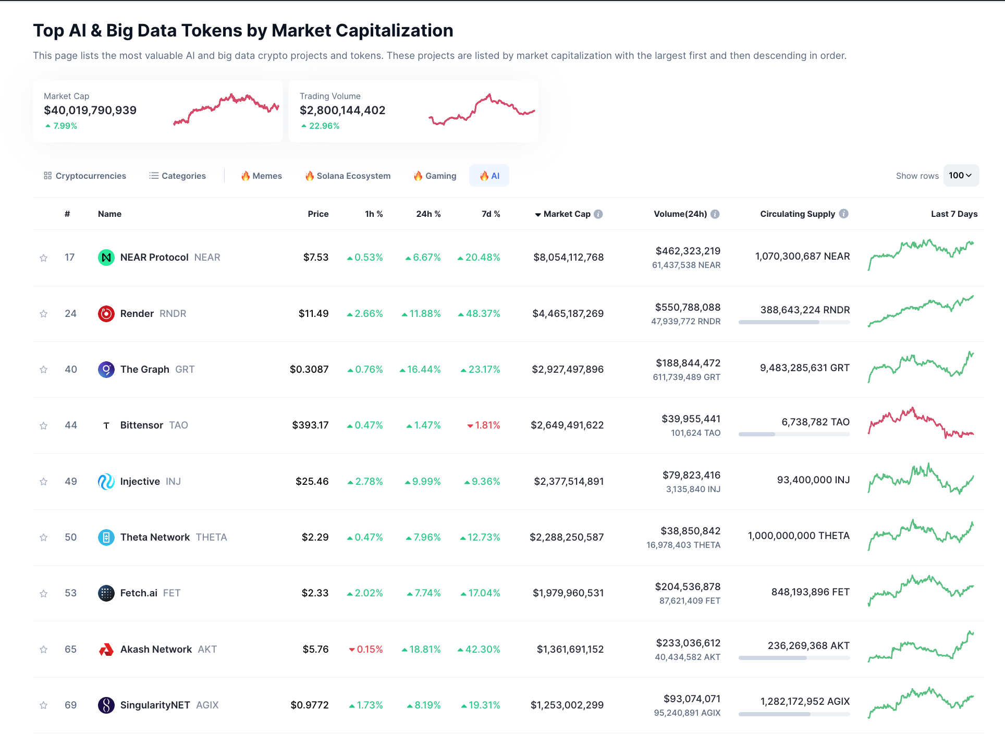Sort the table by 24h % column

[x=428, y=214]
